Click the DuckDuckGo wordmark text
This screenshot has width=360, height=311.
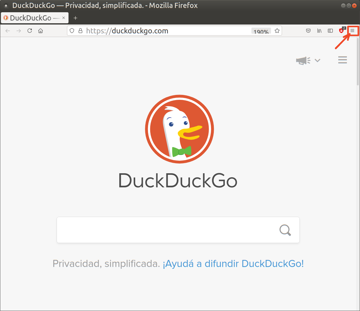pos(178,181)
